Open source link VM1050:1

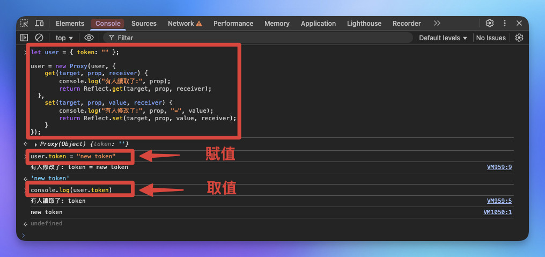497,212
